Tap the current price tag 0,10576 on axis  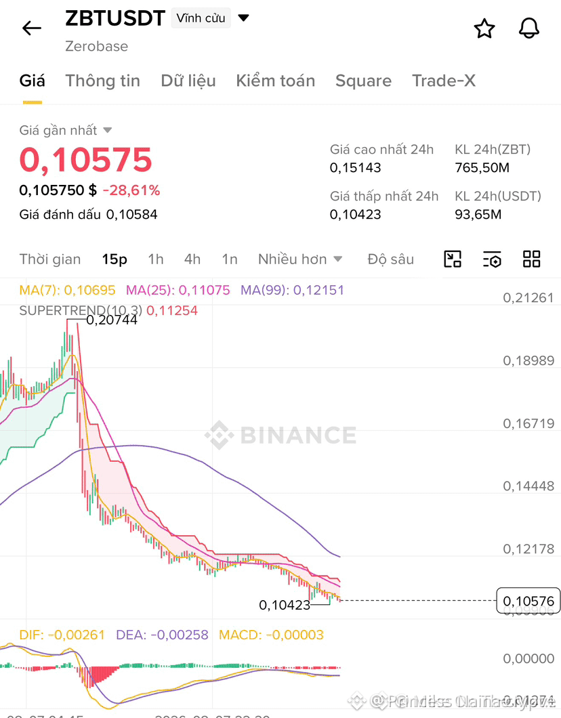point(528,601)
